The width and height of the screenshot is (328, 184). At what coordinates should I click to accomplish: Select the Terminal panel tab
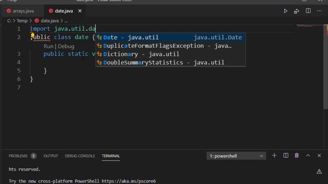pyautogui.click(x=111, y=156)
